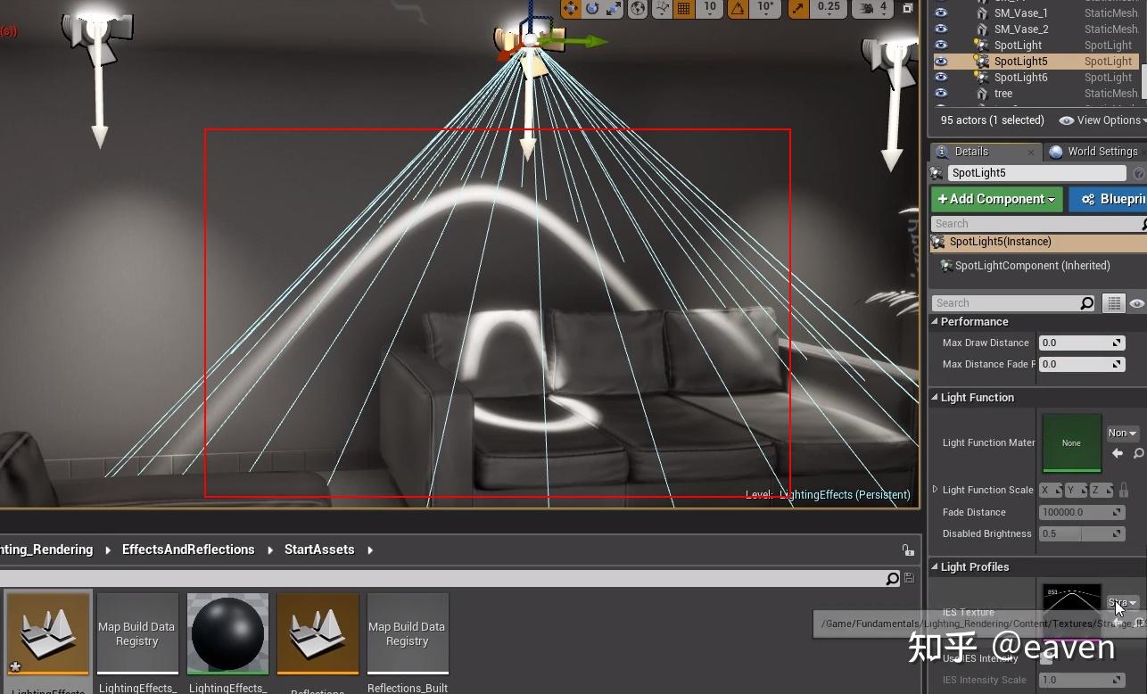
Task: Open rotation snap angle dropdown showing 10°
Action: pos(765,7)
